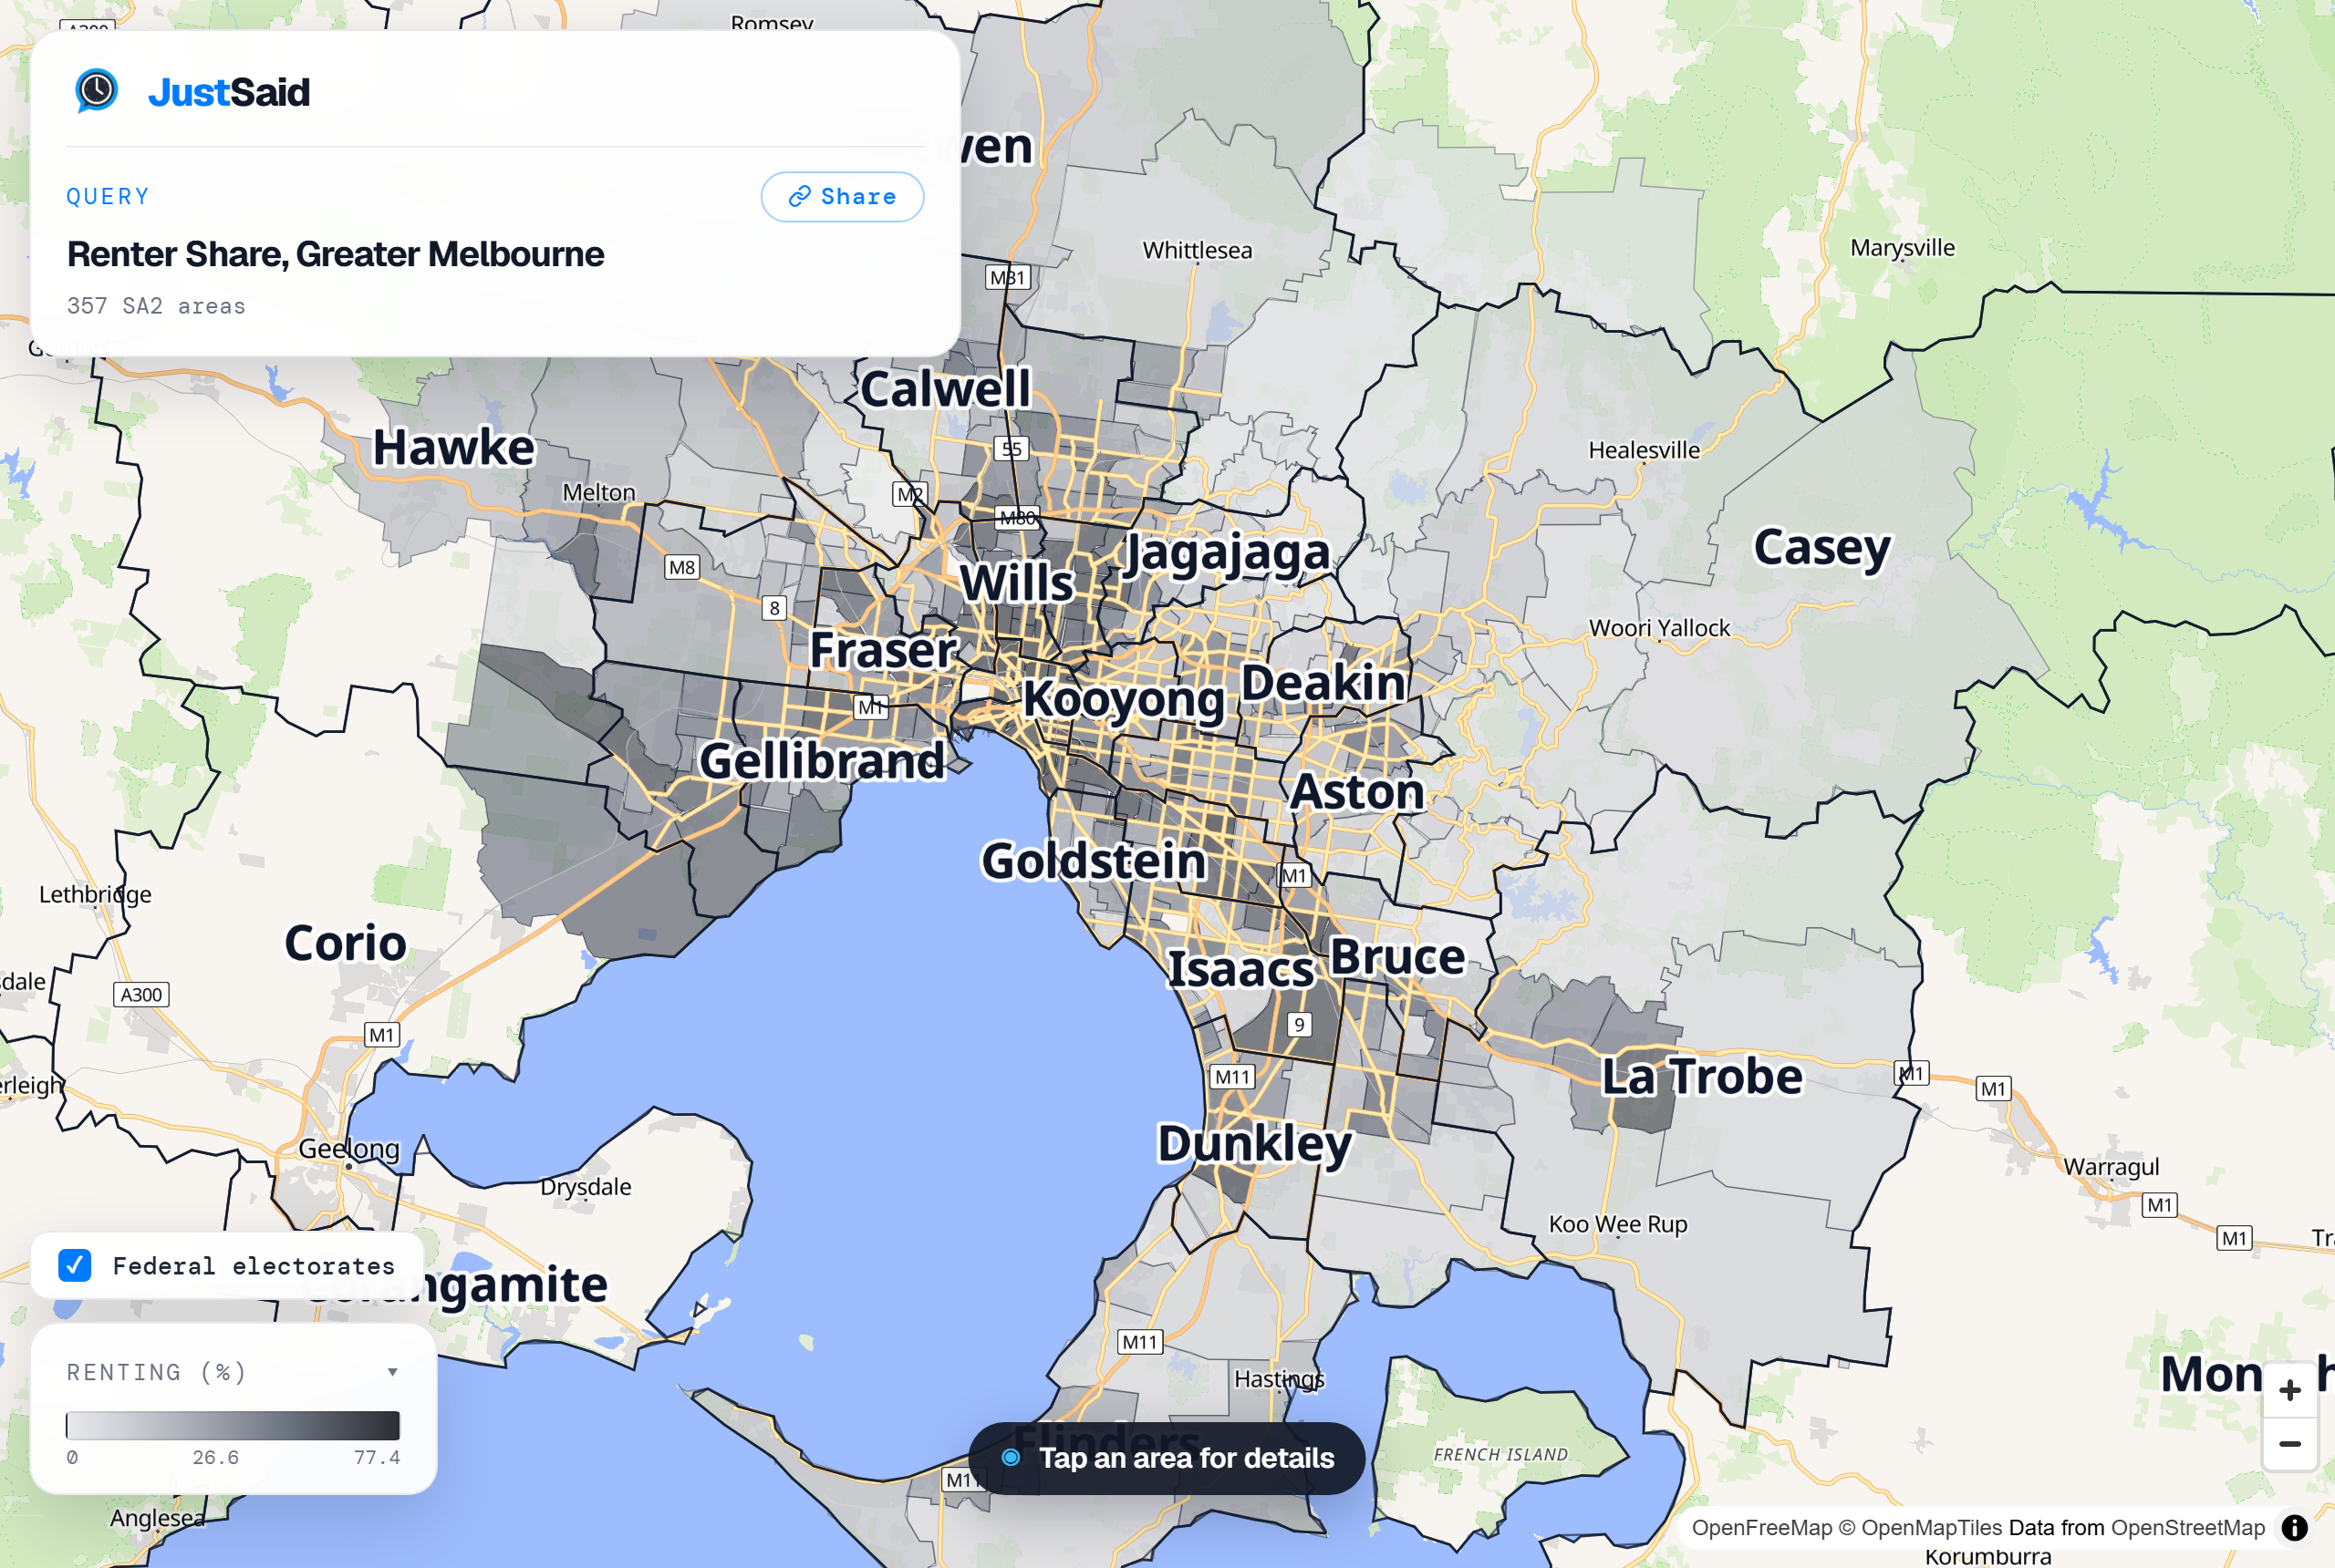The image size is (2335, 1568).
Task: Click the 77.4 legend maximum value
Action: coord(378,1457)
